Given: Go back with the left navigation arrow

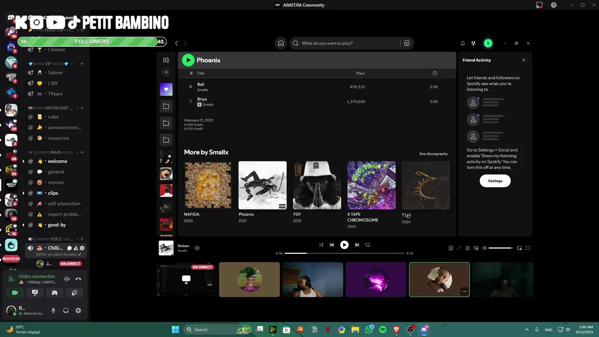Looking at the screenshot, I should pyautogui.click(x=176, y=43).
